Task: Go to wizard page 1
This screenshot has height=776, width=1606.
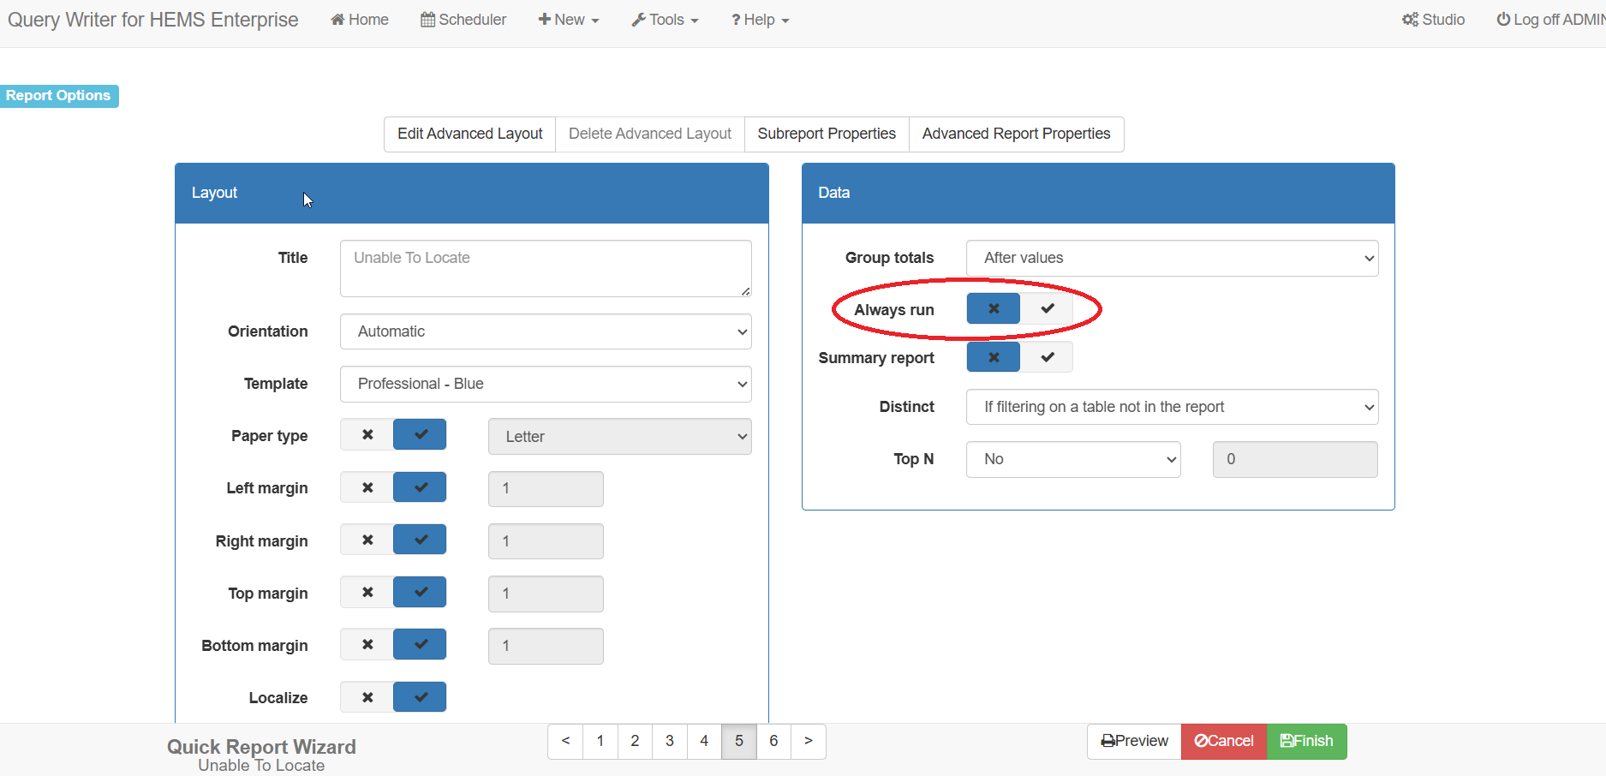Action: coord(600,742)
